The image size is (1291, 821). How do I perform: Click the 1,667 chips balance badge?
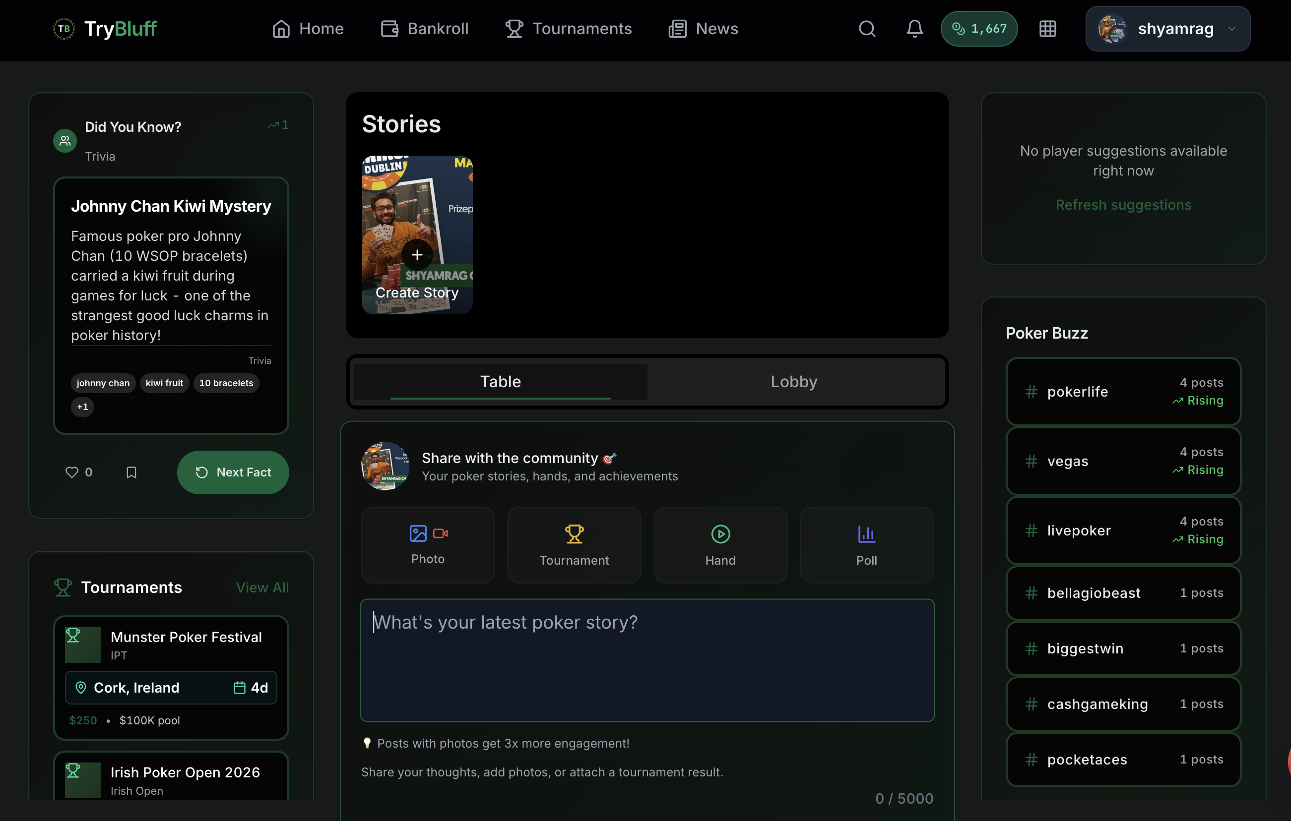point(978,29)
